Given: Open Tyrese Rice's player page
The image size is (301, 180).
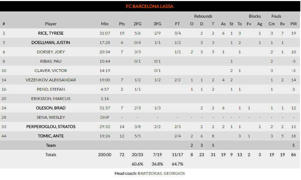Looking at the screenshot, I should [x=51, y=33].
